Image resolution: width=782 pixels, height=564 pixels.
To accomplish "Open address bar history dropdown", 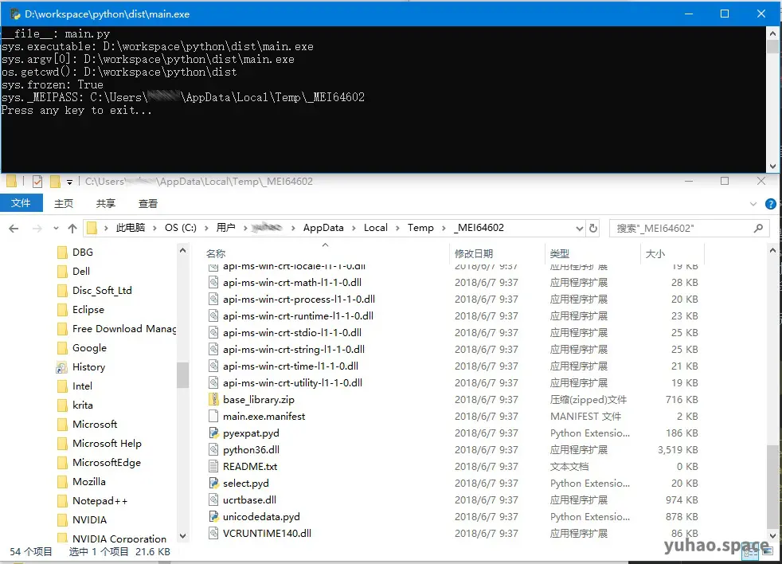I will pyautogui.click(x=579, y=228).
